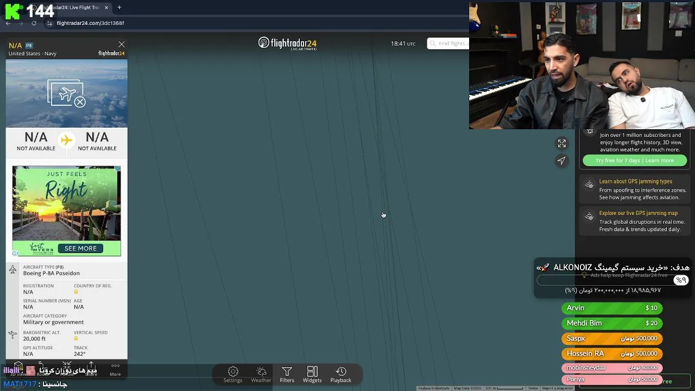The height and width of the screenshot is (391, 695).
Task: Click the '20,000 ft' barometric altitude value
Action: [34, 338]
